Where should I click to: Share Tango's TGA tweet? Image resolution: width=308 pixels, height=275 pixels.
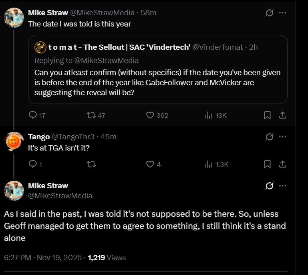[x=282, y=164]
